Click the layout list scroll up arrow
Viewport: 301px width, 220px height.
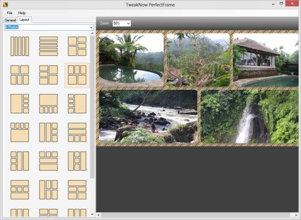pos(92,33)
